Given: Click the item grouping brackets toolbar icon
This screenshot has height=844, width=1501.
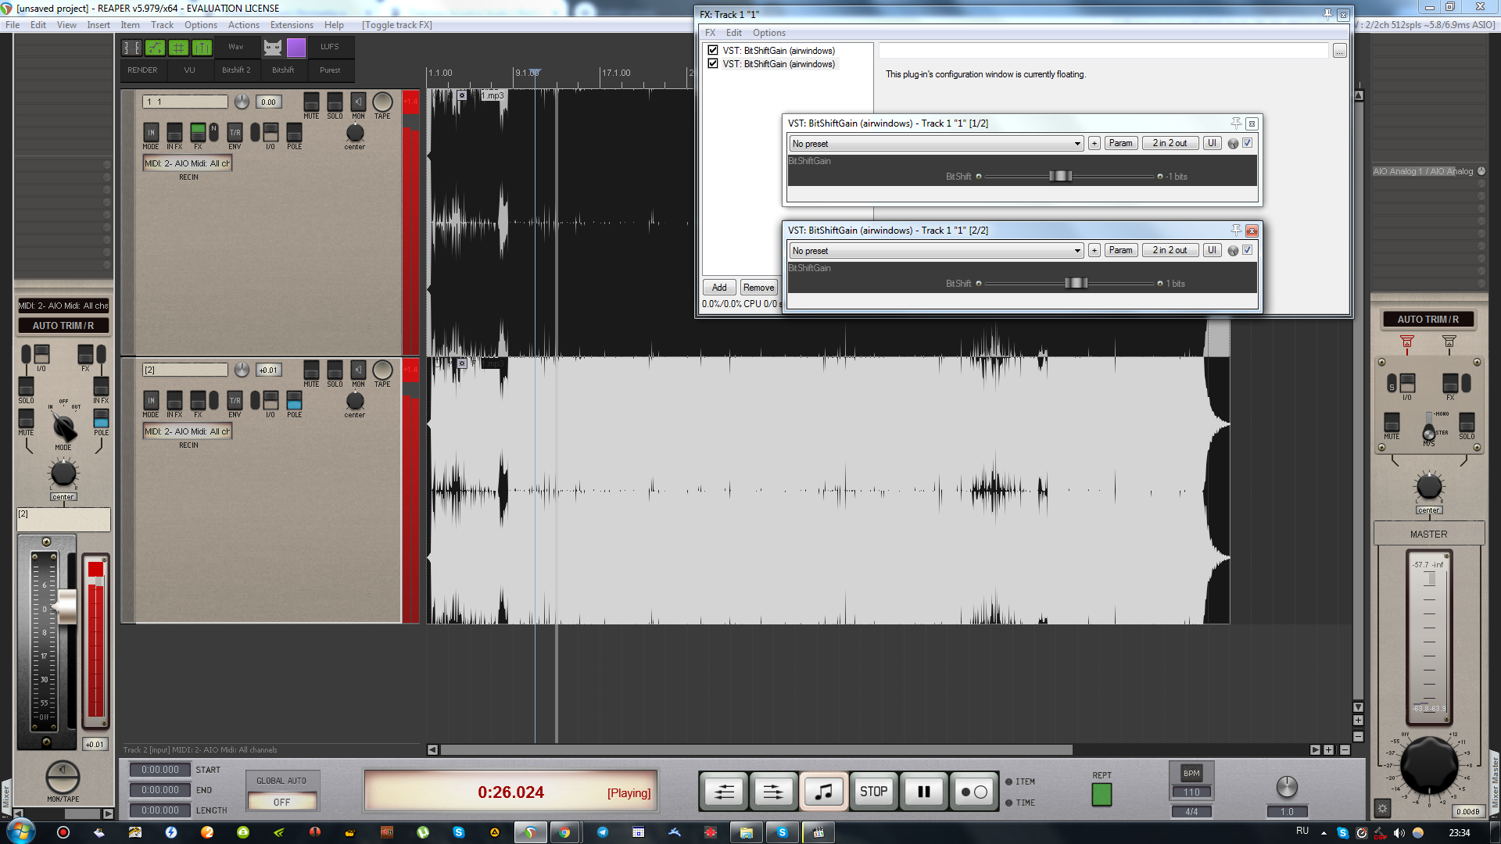Looking at the screenshot, I should pos(132,48).
